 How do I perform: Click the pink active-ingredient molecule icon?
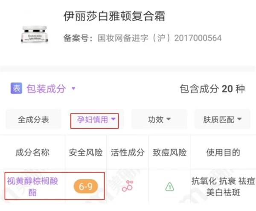(x=128, y=186)
